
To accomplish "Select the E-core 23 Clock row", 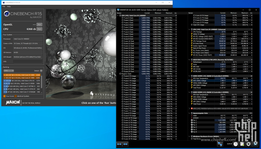I will [147, 71].
